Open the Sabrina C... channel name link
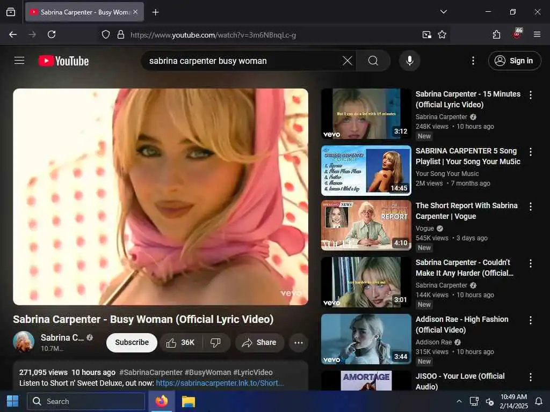This screenshot has width=550, height=412. pyautogui.click(x=62, y=338)
